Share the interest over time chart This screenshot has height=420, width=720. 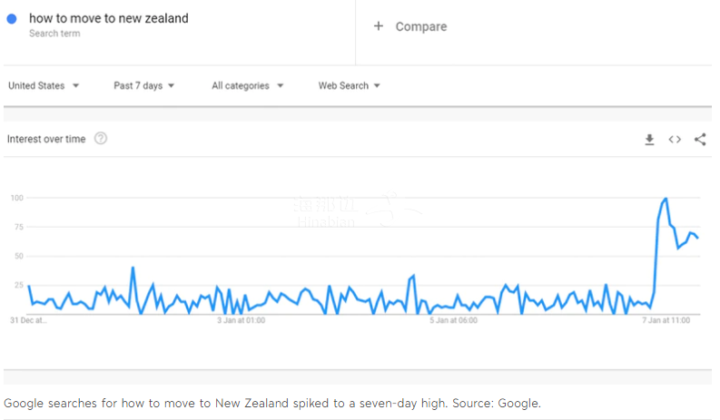point(700,140)
